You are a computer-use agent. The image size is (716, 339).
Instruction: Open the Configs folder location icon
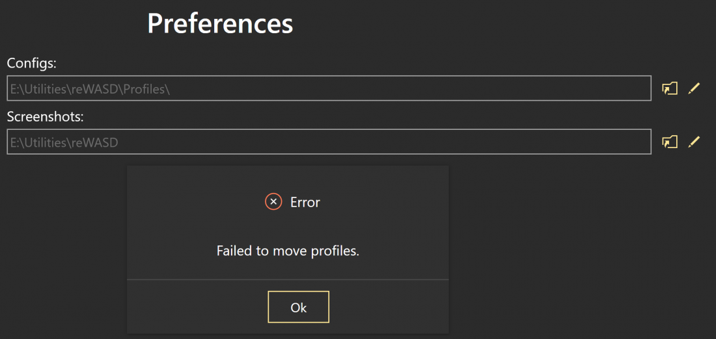tap(669, 88)
